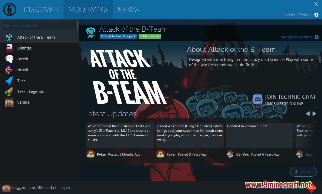Click the B-Team icon in pack header
Screen dimensions: 322x194
[90, 33]
